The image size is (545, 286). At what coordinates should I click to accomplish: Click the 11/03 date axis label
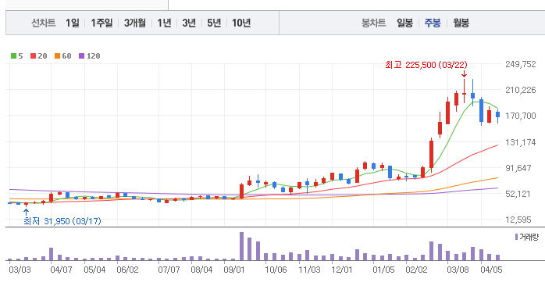[x=309, y=270]
